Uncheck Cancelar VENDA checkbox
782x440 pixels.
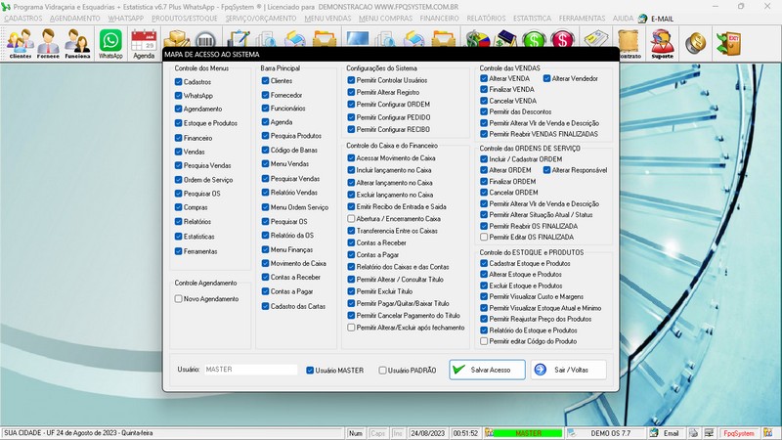484,101
